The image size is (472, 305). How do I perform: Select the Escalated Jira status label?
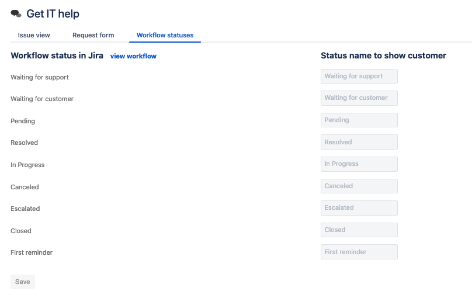click(25, 209)
